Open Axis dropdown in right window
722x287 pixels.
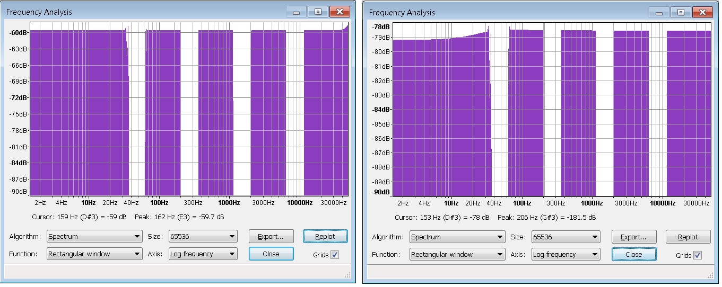coord(566,255)
